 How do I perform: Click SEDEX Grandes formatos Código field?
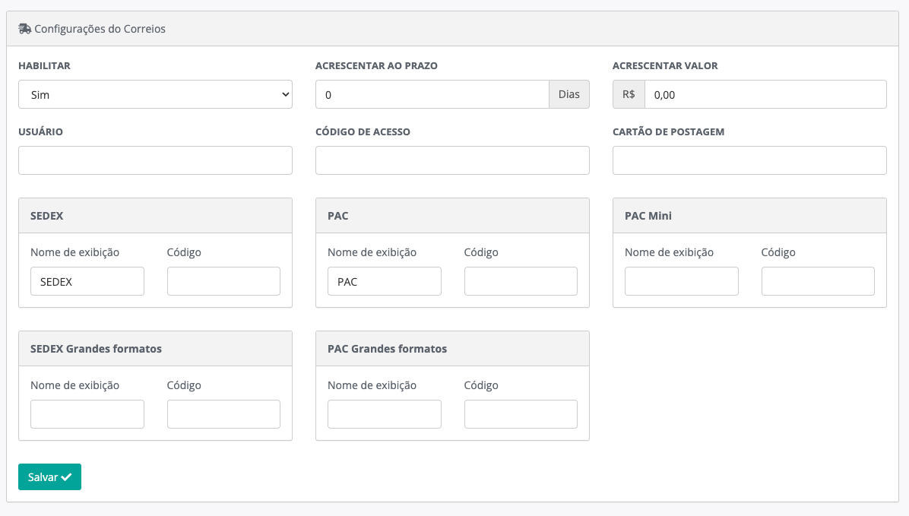(223, 414)
